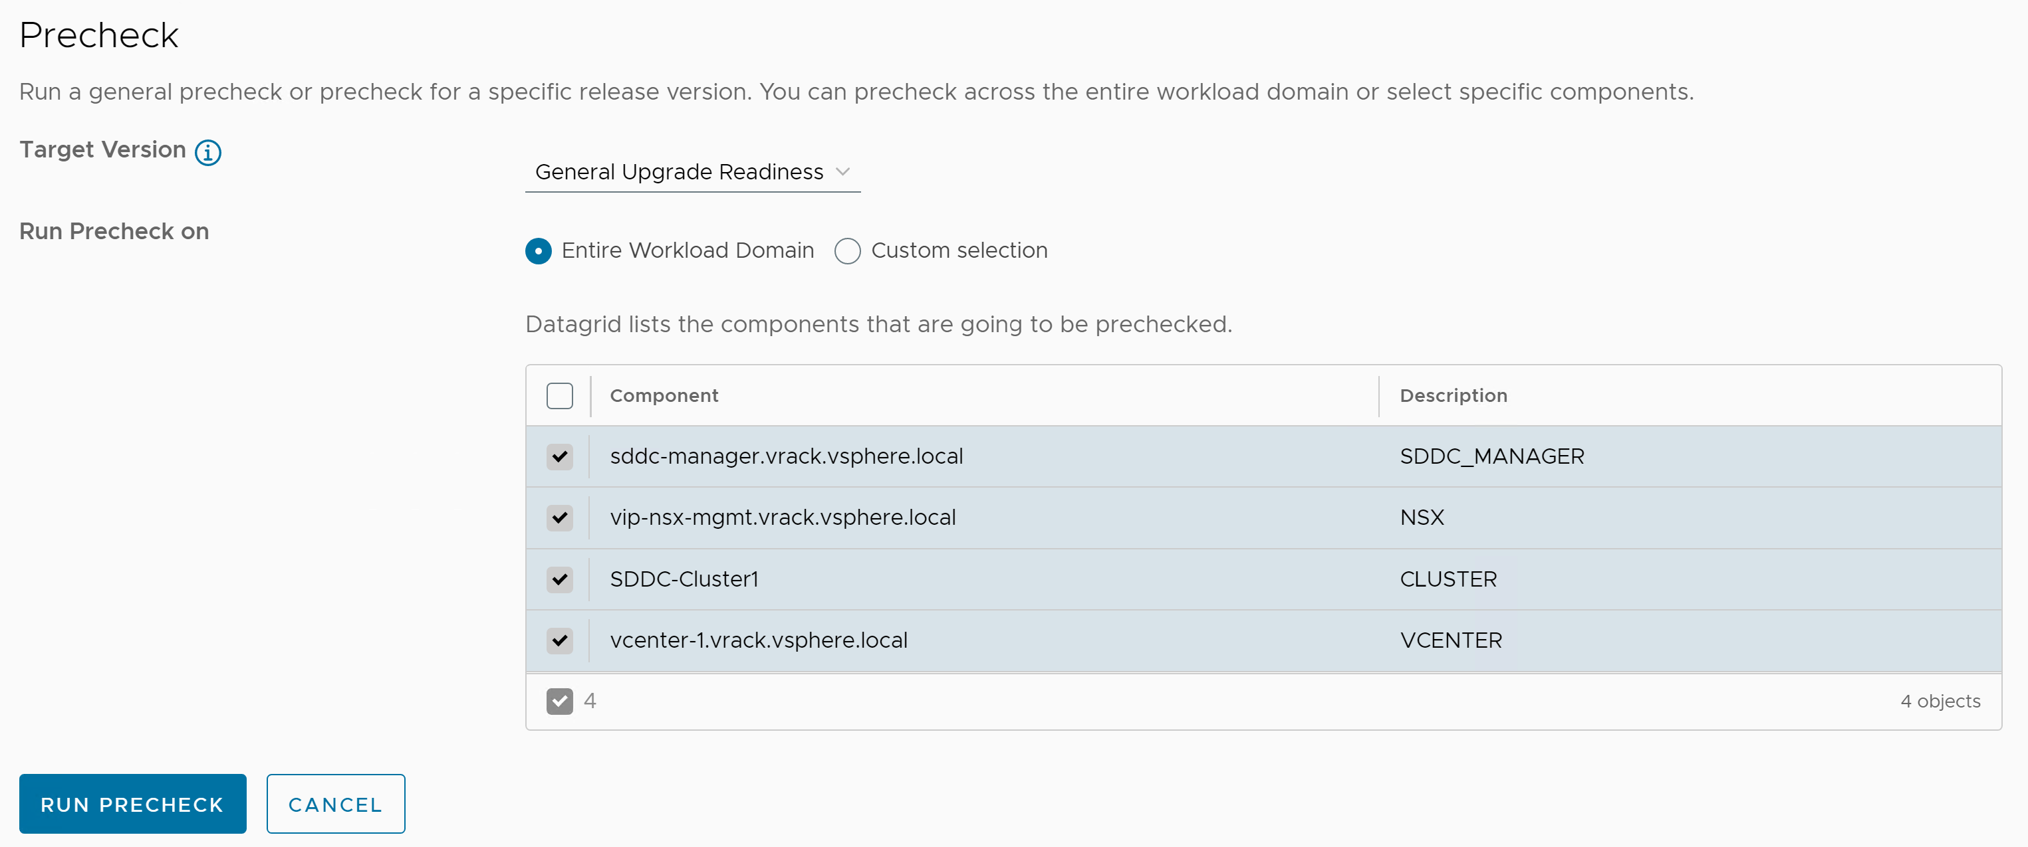Click the SDDC_MANAGER component checkbox

(559, 455)
